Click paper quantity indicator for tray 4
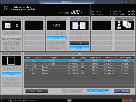 tap(83, 70)
